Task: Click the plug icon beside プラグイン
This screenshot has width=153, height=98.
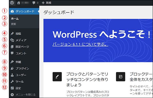Action: 12,68
